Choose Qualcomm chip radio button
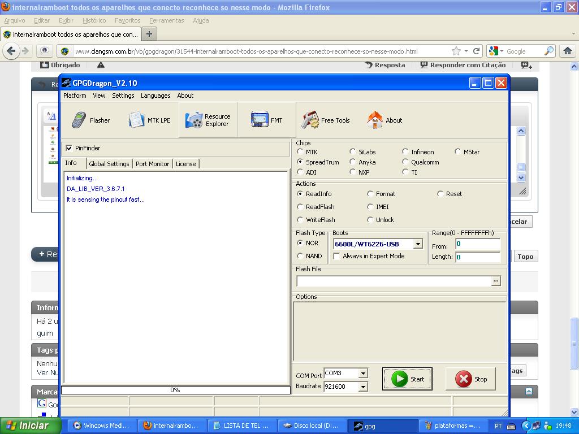The height and width of the screenshot is (434, 579). [405, 162]
